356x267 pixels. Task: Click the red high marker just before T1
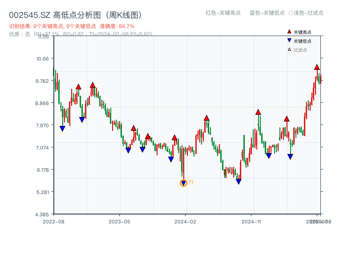click(x=174, y=138)
